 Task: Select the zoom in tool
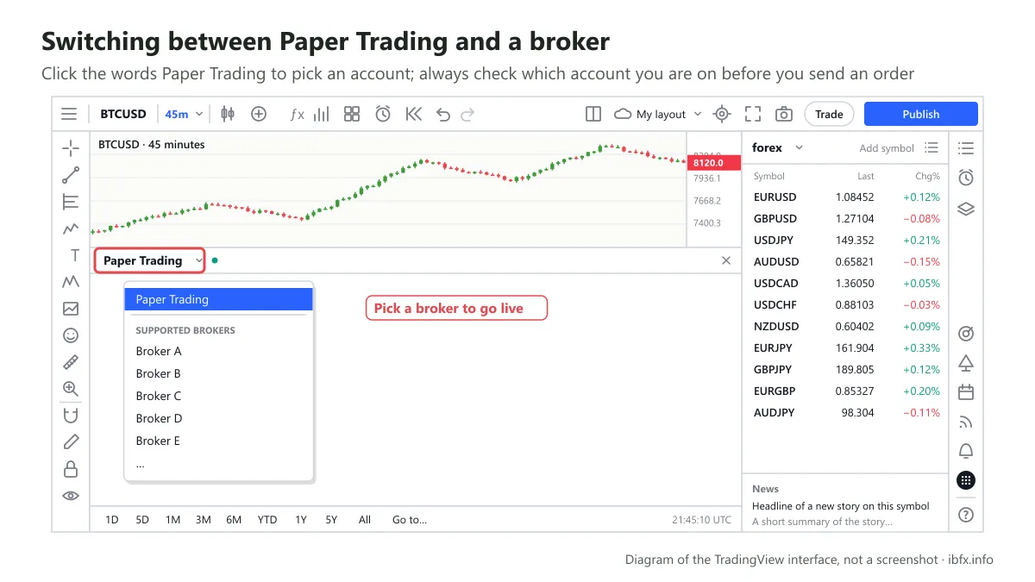(71, 389)
